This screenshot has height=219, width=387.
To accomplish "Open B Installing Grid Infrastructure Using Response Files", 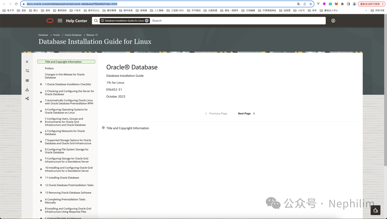I will pos(68,210).
